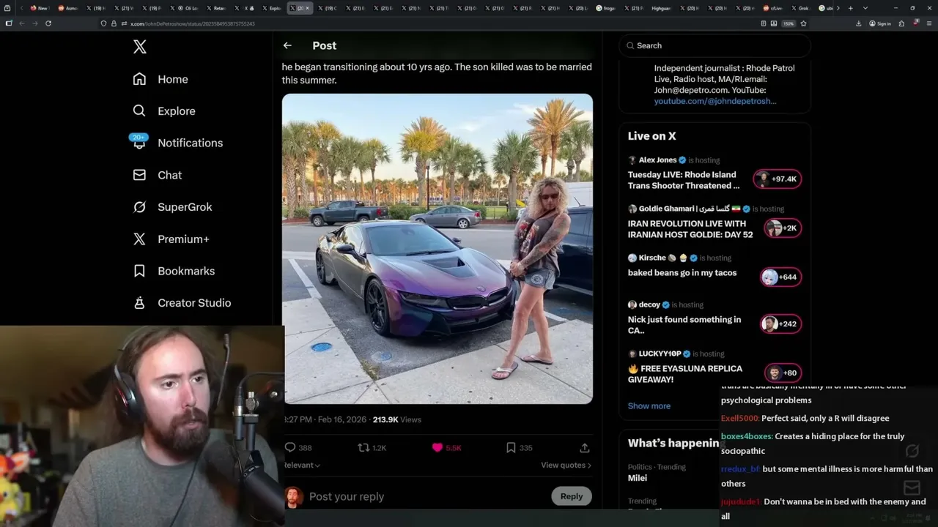Click the reply icon showing 388
Screen dimensions: 938x527
click(290, 447)
